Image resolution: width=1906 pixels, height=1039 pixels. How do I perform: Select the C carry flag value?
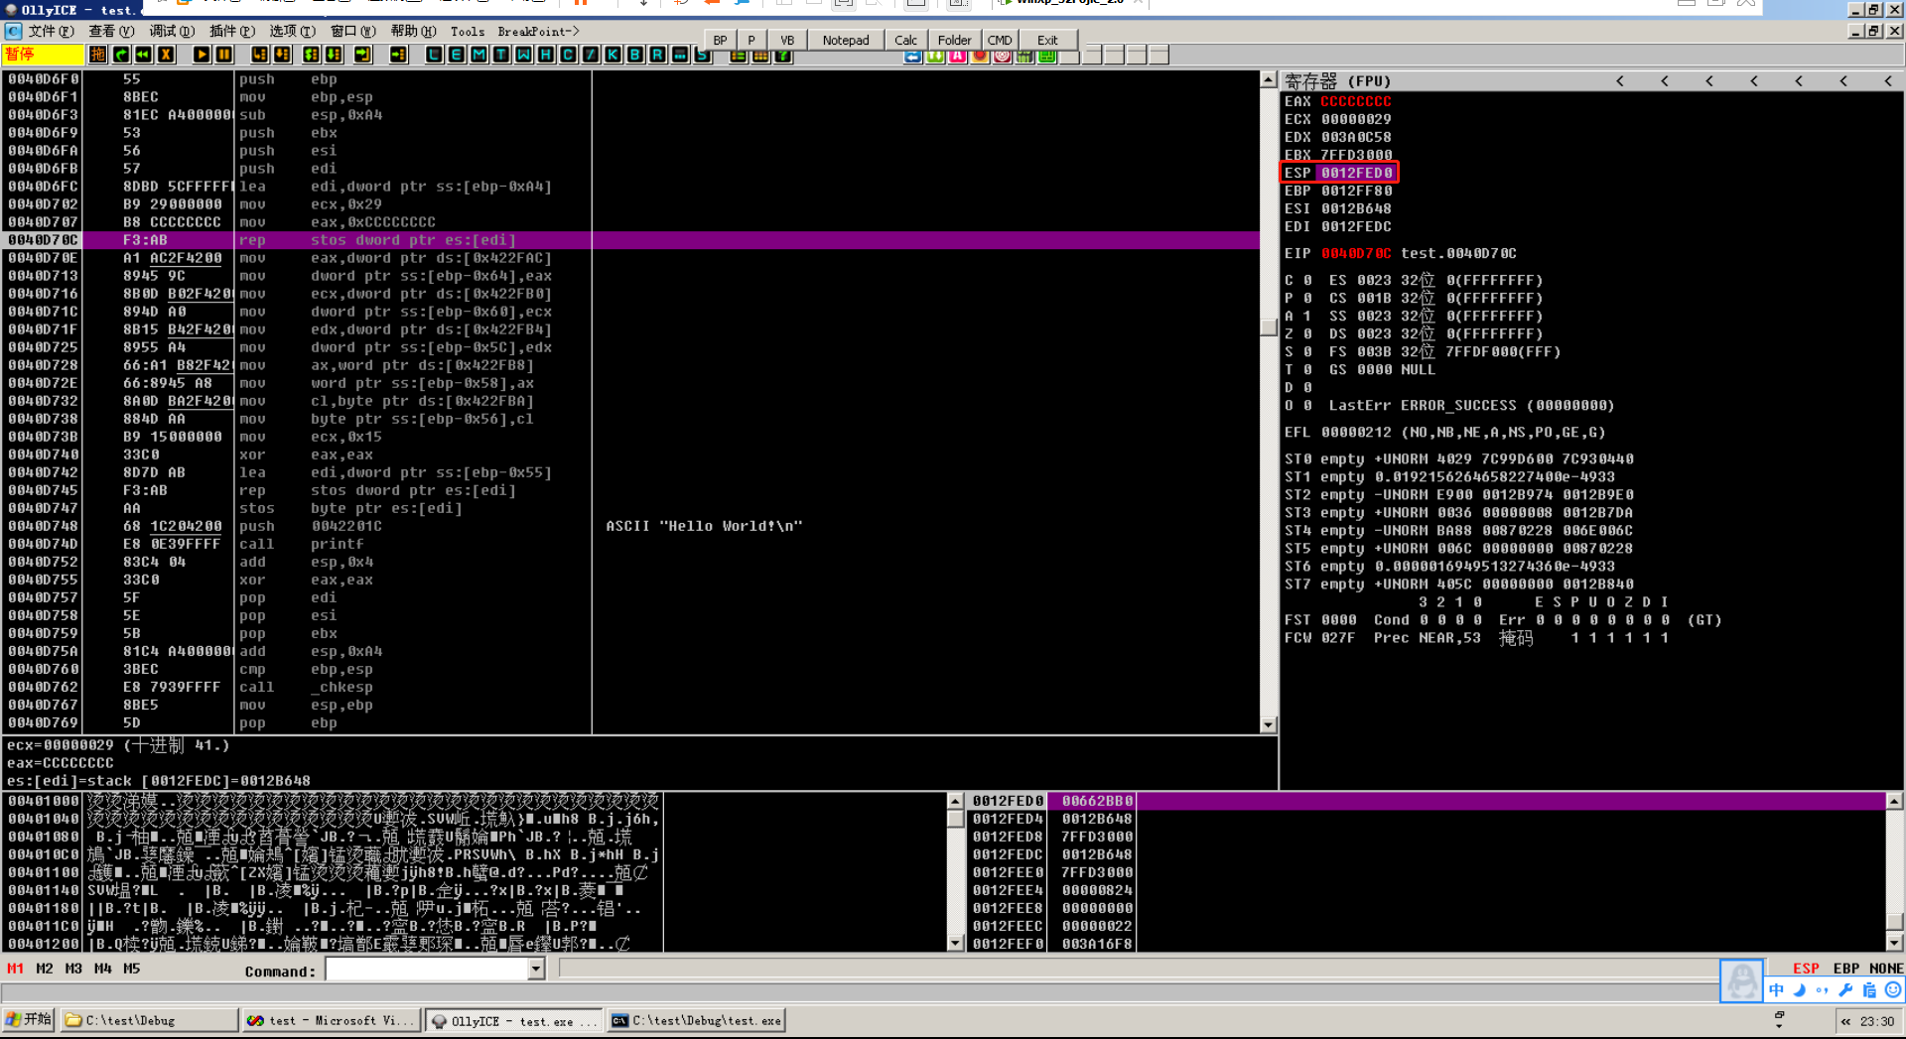[x=1307, y=281]
